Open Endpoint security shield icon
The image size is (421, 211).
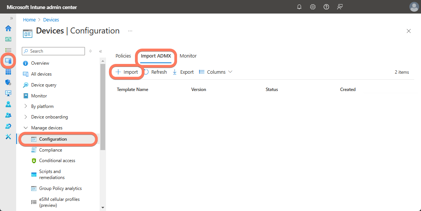[8, 82]
